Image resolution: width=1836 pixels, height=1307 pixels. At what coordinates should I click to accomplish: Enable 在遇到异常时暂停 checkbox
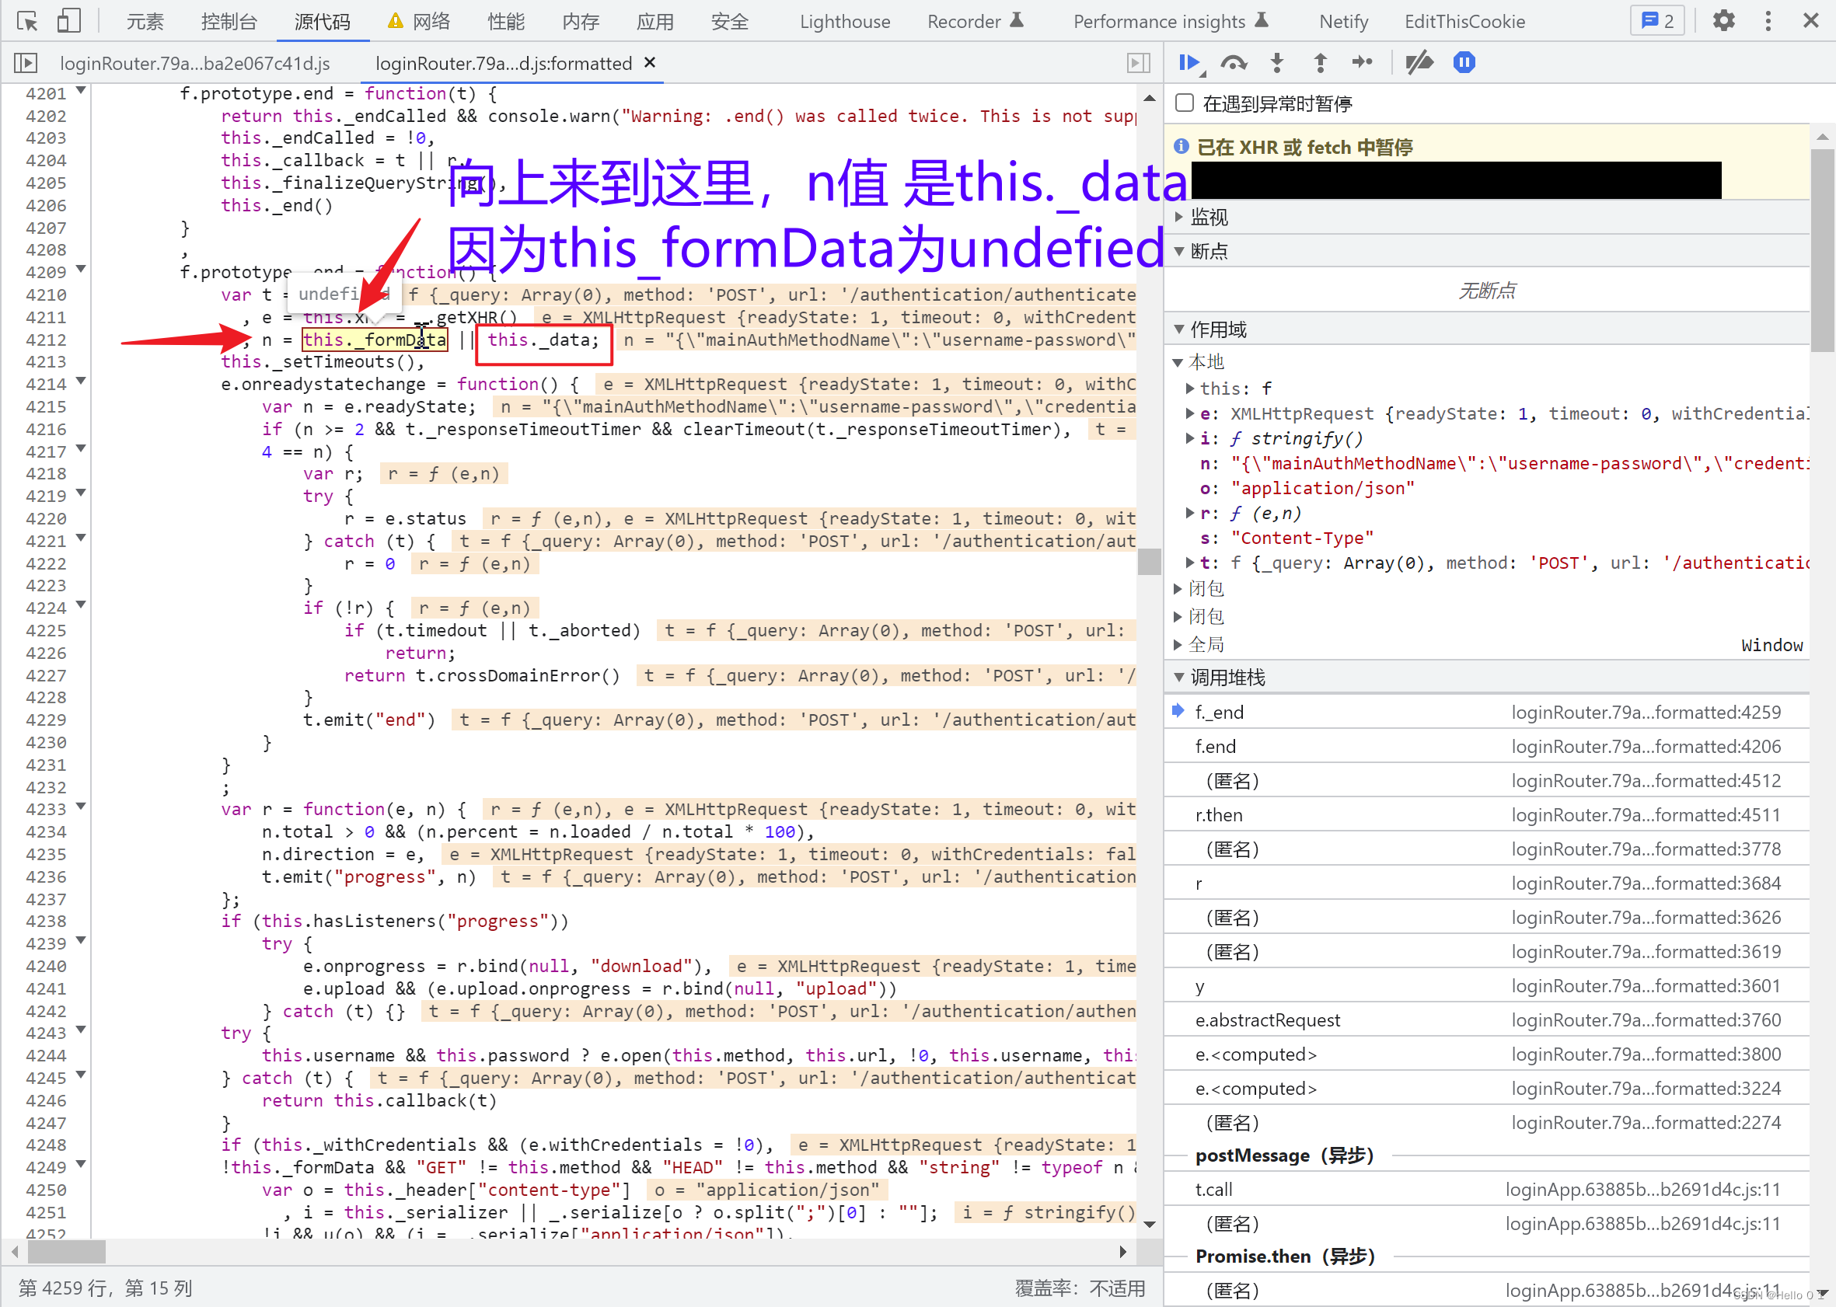pyautogui.click(x=1184, y=103)
